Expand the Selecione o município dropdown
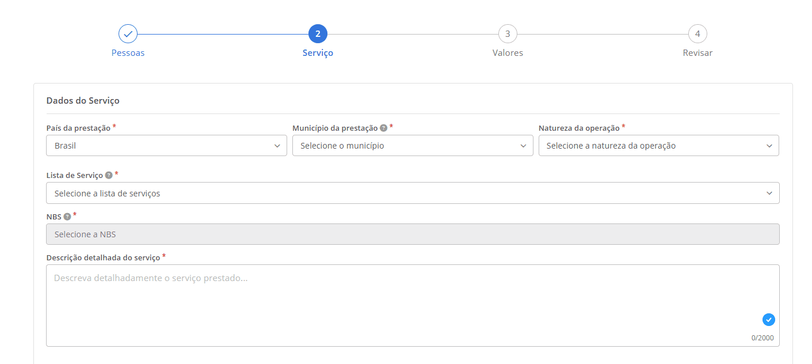 coord(413,146)
